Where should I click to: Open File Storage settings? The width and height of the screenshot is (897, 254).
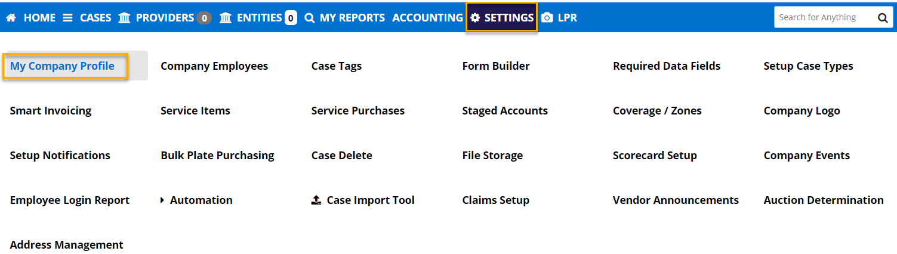(492, 156)
